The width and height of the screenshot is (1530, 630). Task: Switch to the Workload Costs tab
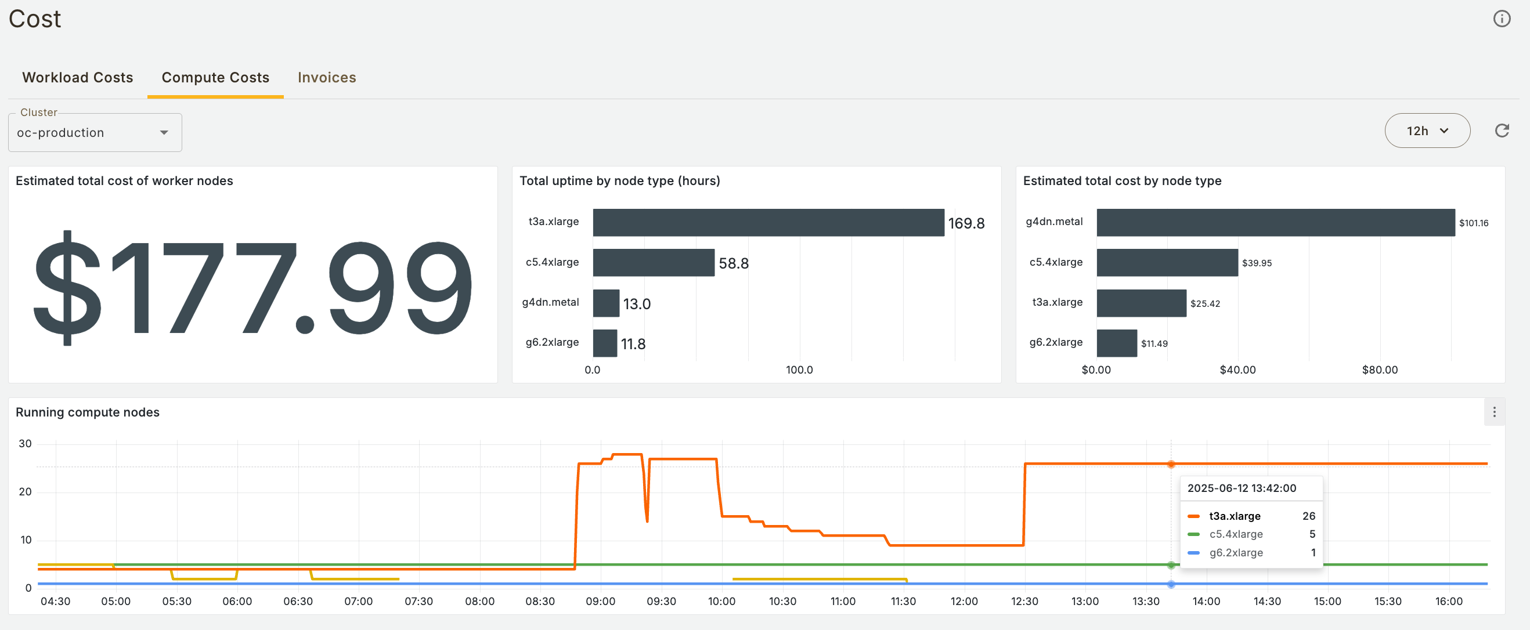[78, 78]
